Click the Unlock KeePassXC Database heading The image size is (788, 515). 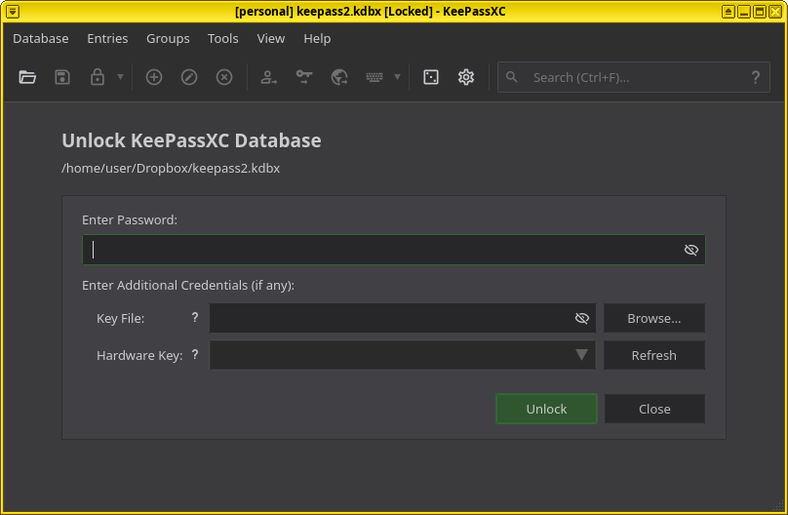tap(191, 140)
